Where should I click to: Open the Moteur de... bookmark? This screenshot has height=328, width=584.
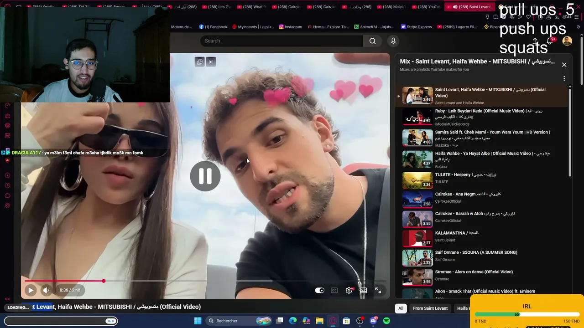(182, 27)
